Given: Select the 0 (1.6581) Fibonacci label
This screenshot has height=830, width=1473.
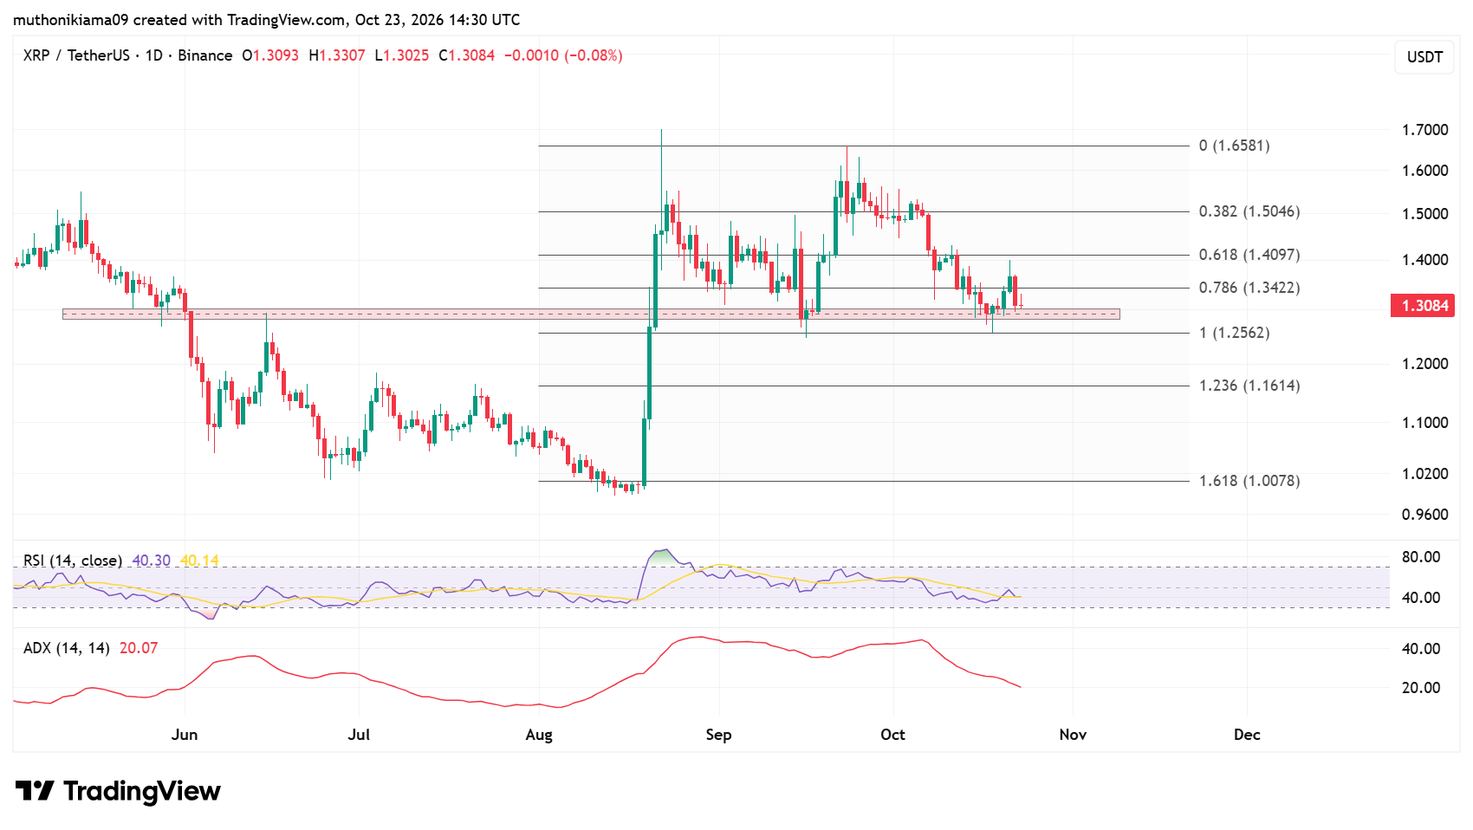Looking at the screenshot, I should (1234, 146).
